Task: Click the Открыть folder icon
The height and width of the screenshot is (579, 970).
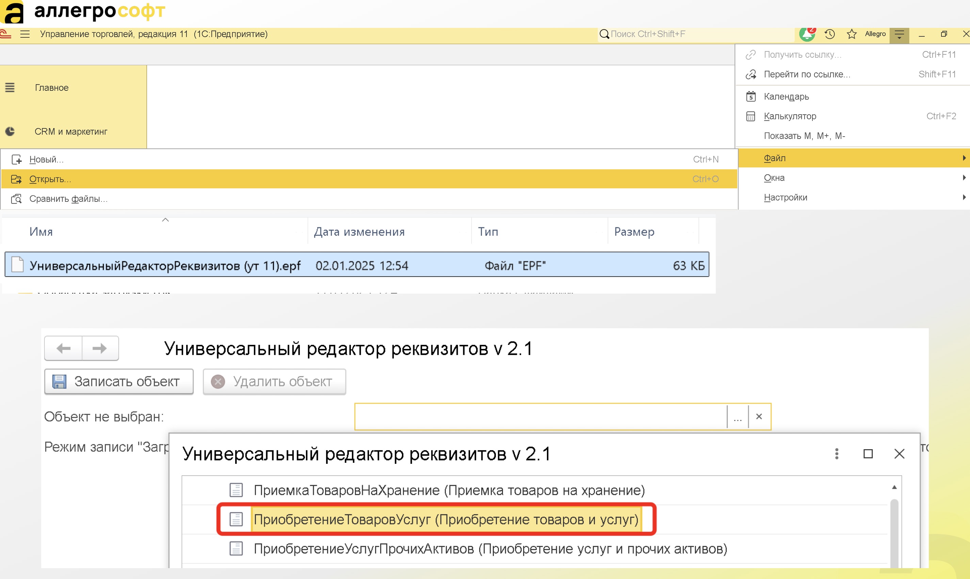Action: pyautogui.click(x=16, y=179)
